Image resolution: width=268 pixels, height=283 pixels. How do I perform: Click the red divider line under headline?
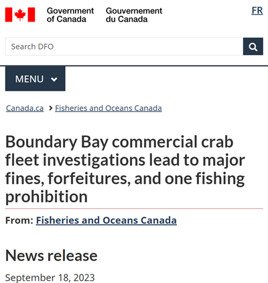(x=134, y=208)
